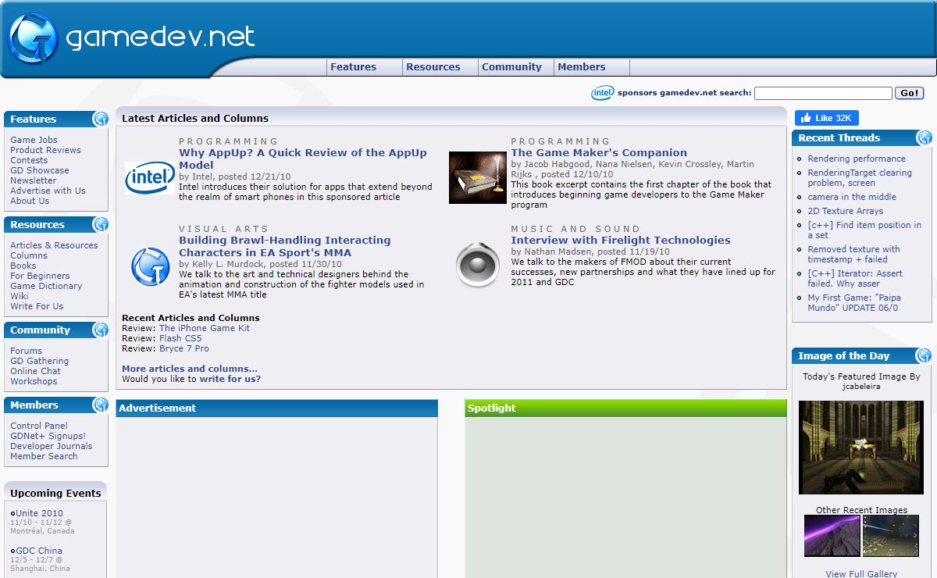The height and width of the screenshot is (578, 937).
Task: Open camera in the middle thread
Action: (852, 197)
